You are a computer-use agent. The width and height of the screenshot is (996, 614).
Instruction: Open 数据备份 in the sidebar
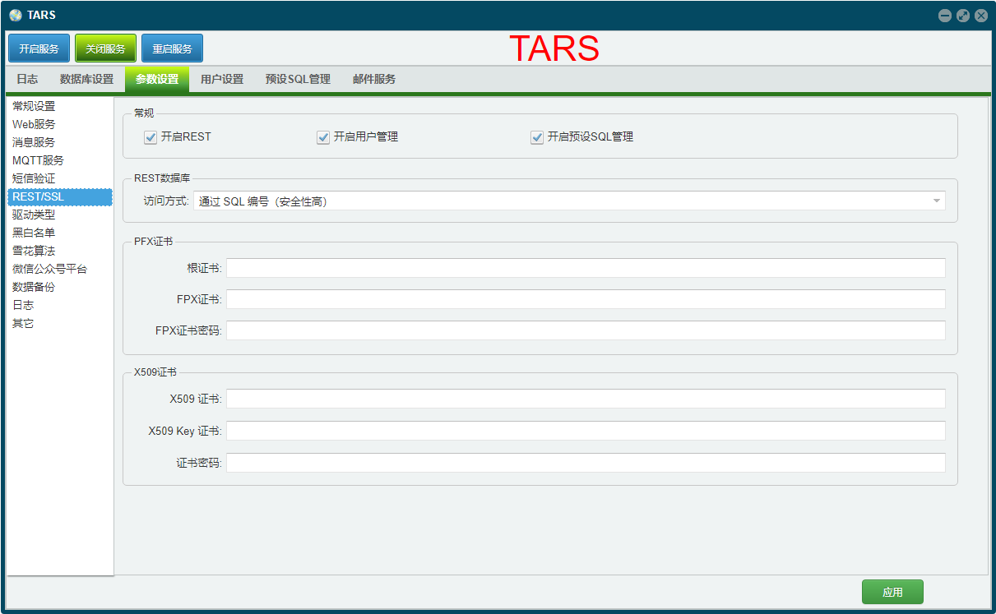pos(59,287)
